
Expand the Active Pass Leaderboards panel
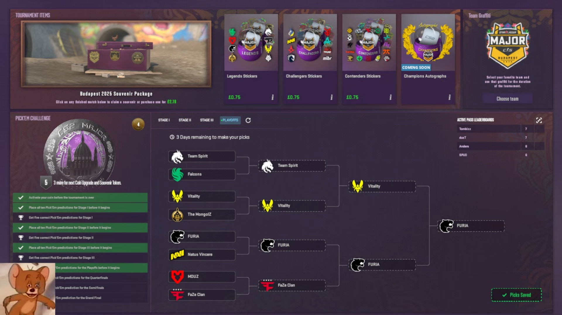(x=539, y=120)
